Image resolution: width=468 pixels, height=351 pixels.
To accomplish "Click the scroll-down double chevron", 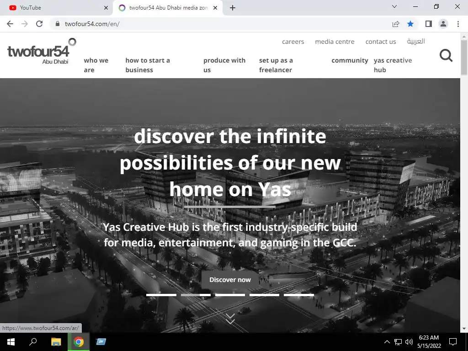I will pos(230,319).
